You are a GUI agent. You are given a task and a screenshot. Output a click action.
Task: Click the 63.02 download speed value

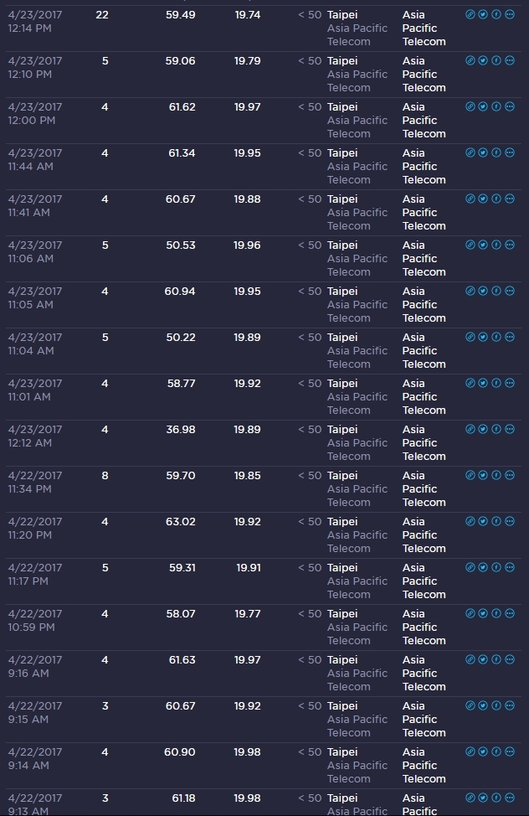(181, 521)
